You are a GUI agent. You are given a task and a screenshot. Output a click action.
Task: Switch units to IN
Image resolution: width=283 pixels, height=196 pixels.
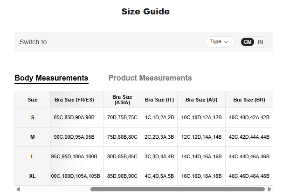[260, 42]
